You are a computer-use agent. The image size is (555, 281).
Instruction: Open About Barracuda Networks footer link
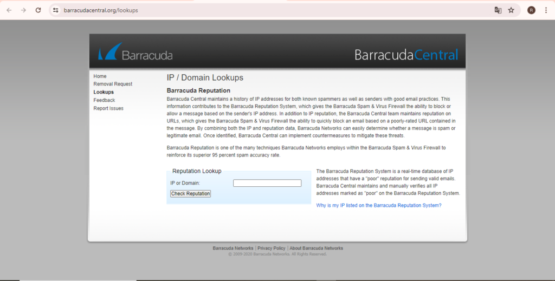pyautogui.click(x=316, y=248)
